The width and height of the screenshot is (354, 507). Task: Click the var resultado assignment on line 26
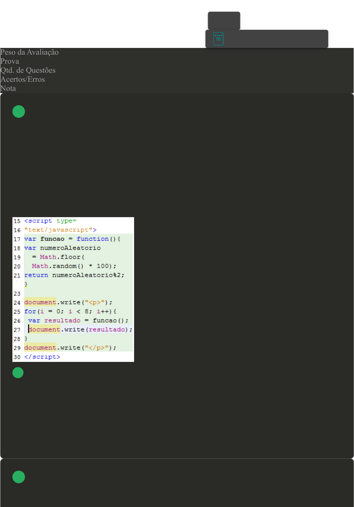click(78, 320)
